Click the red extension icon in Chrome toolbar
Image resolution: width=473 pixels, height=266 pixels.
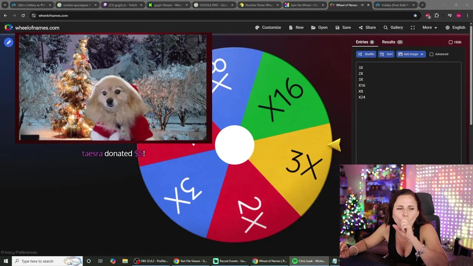428,16
